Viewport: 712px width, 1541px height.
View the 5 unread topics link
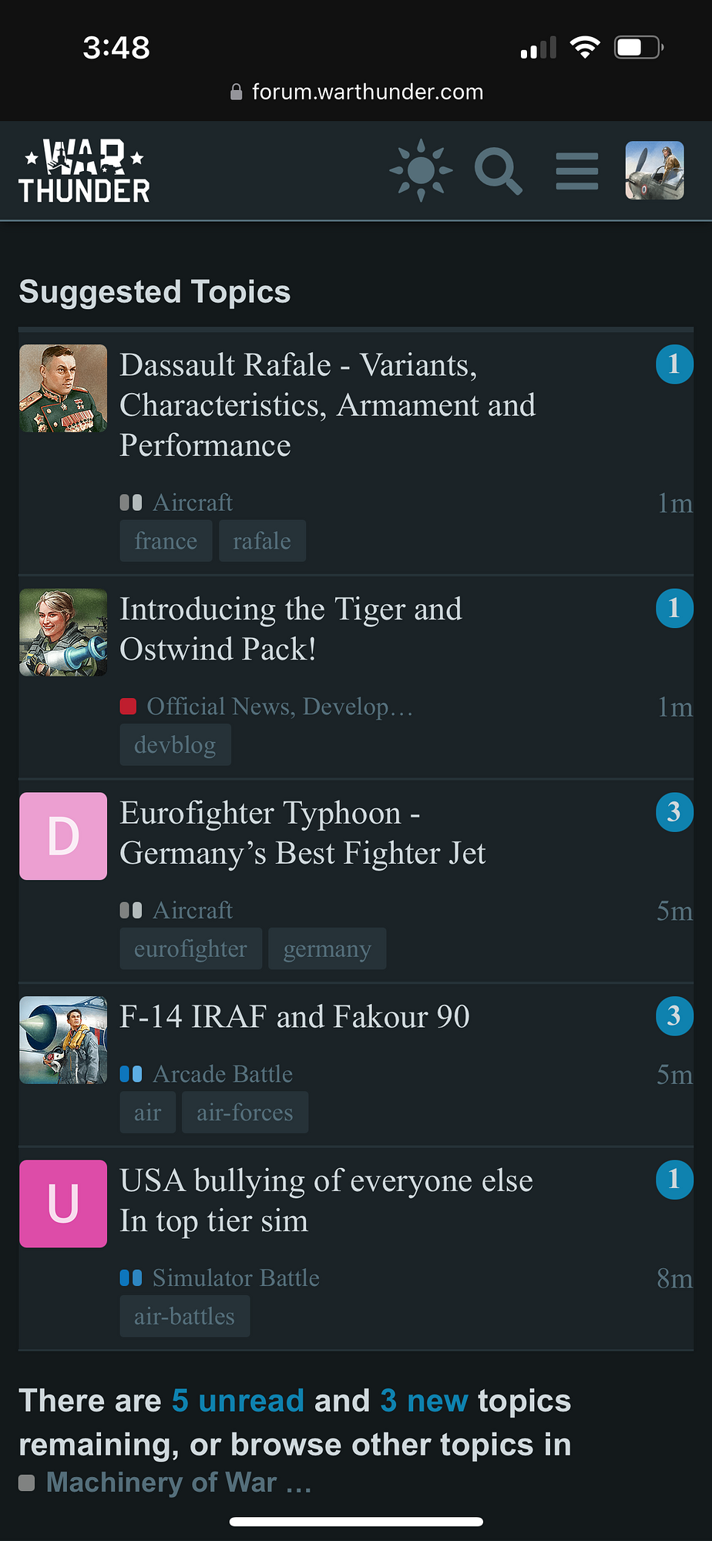click(x=238, y=1401)
